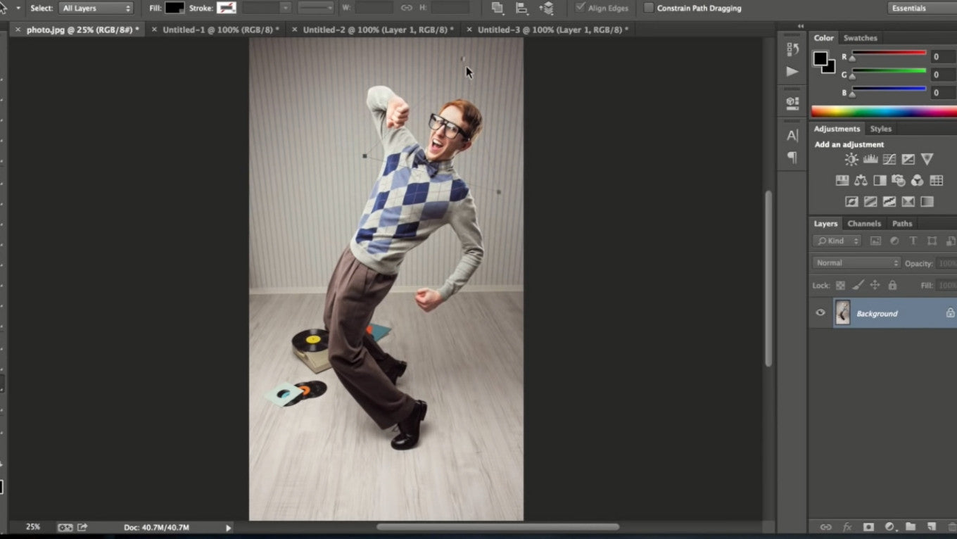957x539 pixels.
Task: Filter layers by pixel layers
Action: (x=875, y=241)
